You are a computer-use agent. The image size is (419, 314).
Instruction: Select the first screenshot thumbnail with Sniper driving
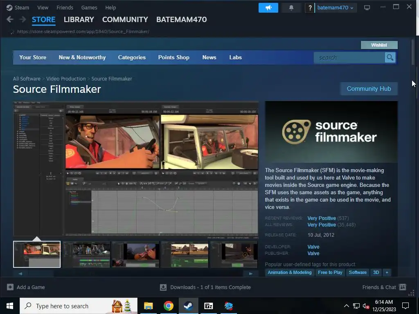[37, 254]
